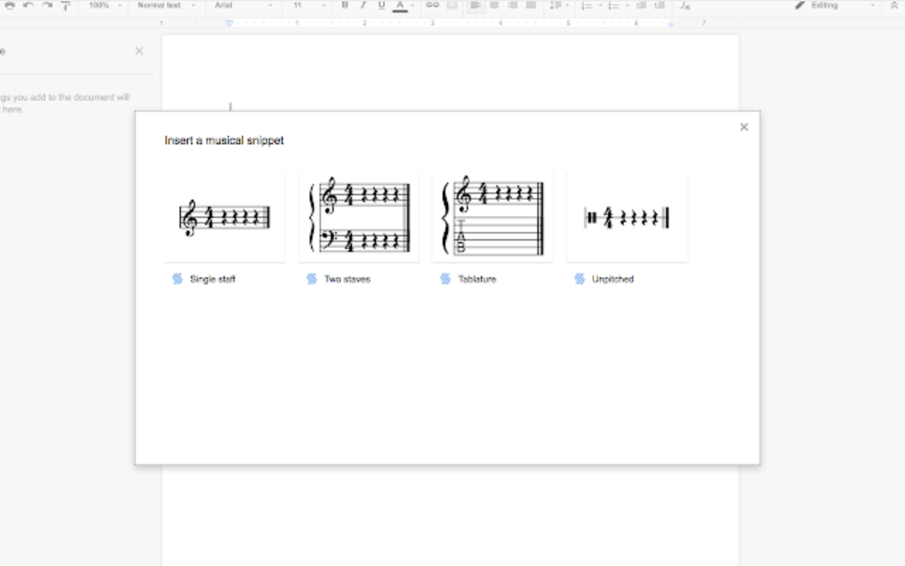Toggle bold formatting

click(x=344, y=6)
